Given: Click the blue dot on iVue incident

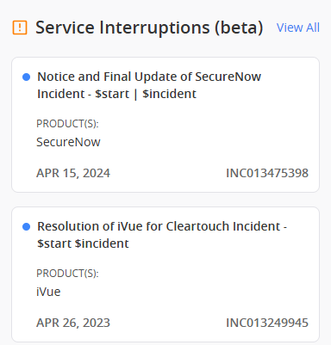Looking at the screenshot, I should click(26, 226).
